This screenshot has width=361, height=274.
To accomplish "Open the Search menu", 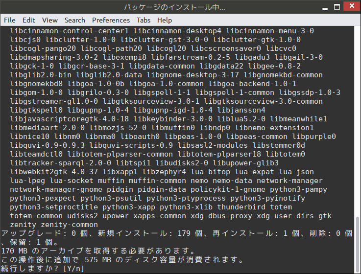I will point(75,20).
